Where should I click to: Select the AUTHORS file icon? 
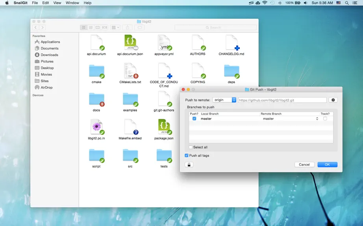click(x=198, y=42)
